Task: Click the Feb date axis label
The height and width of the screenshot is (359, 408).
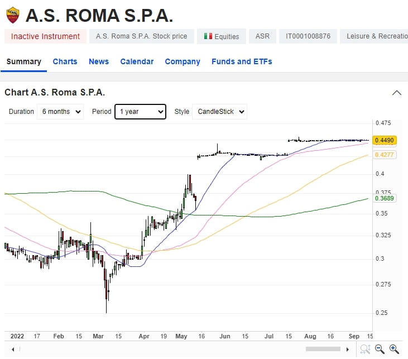Action: (59, 336)
